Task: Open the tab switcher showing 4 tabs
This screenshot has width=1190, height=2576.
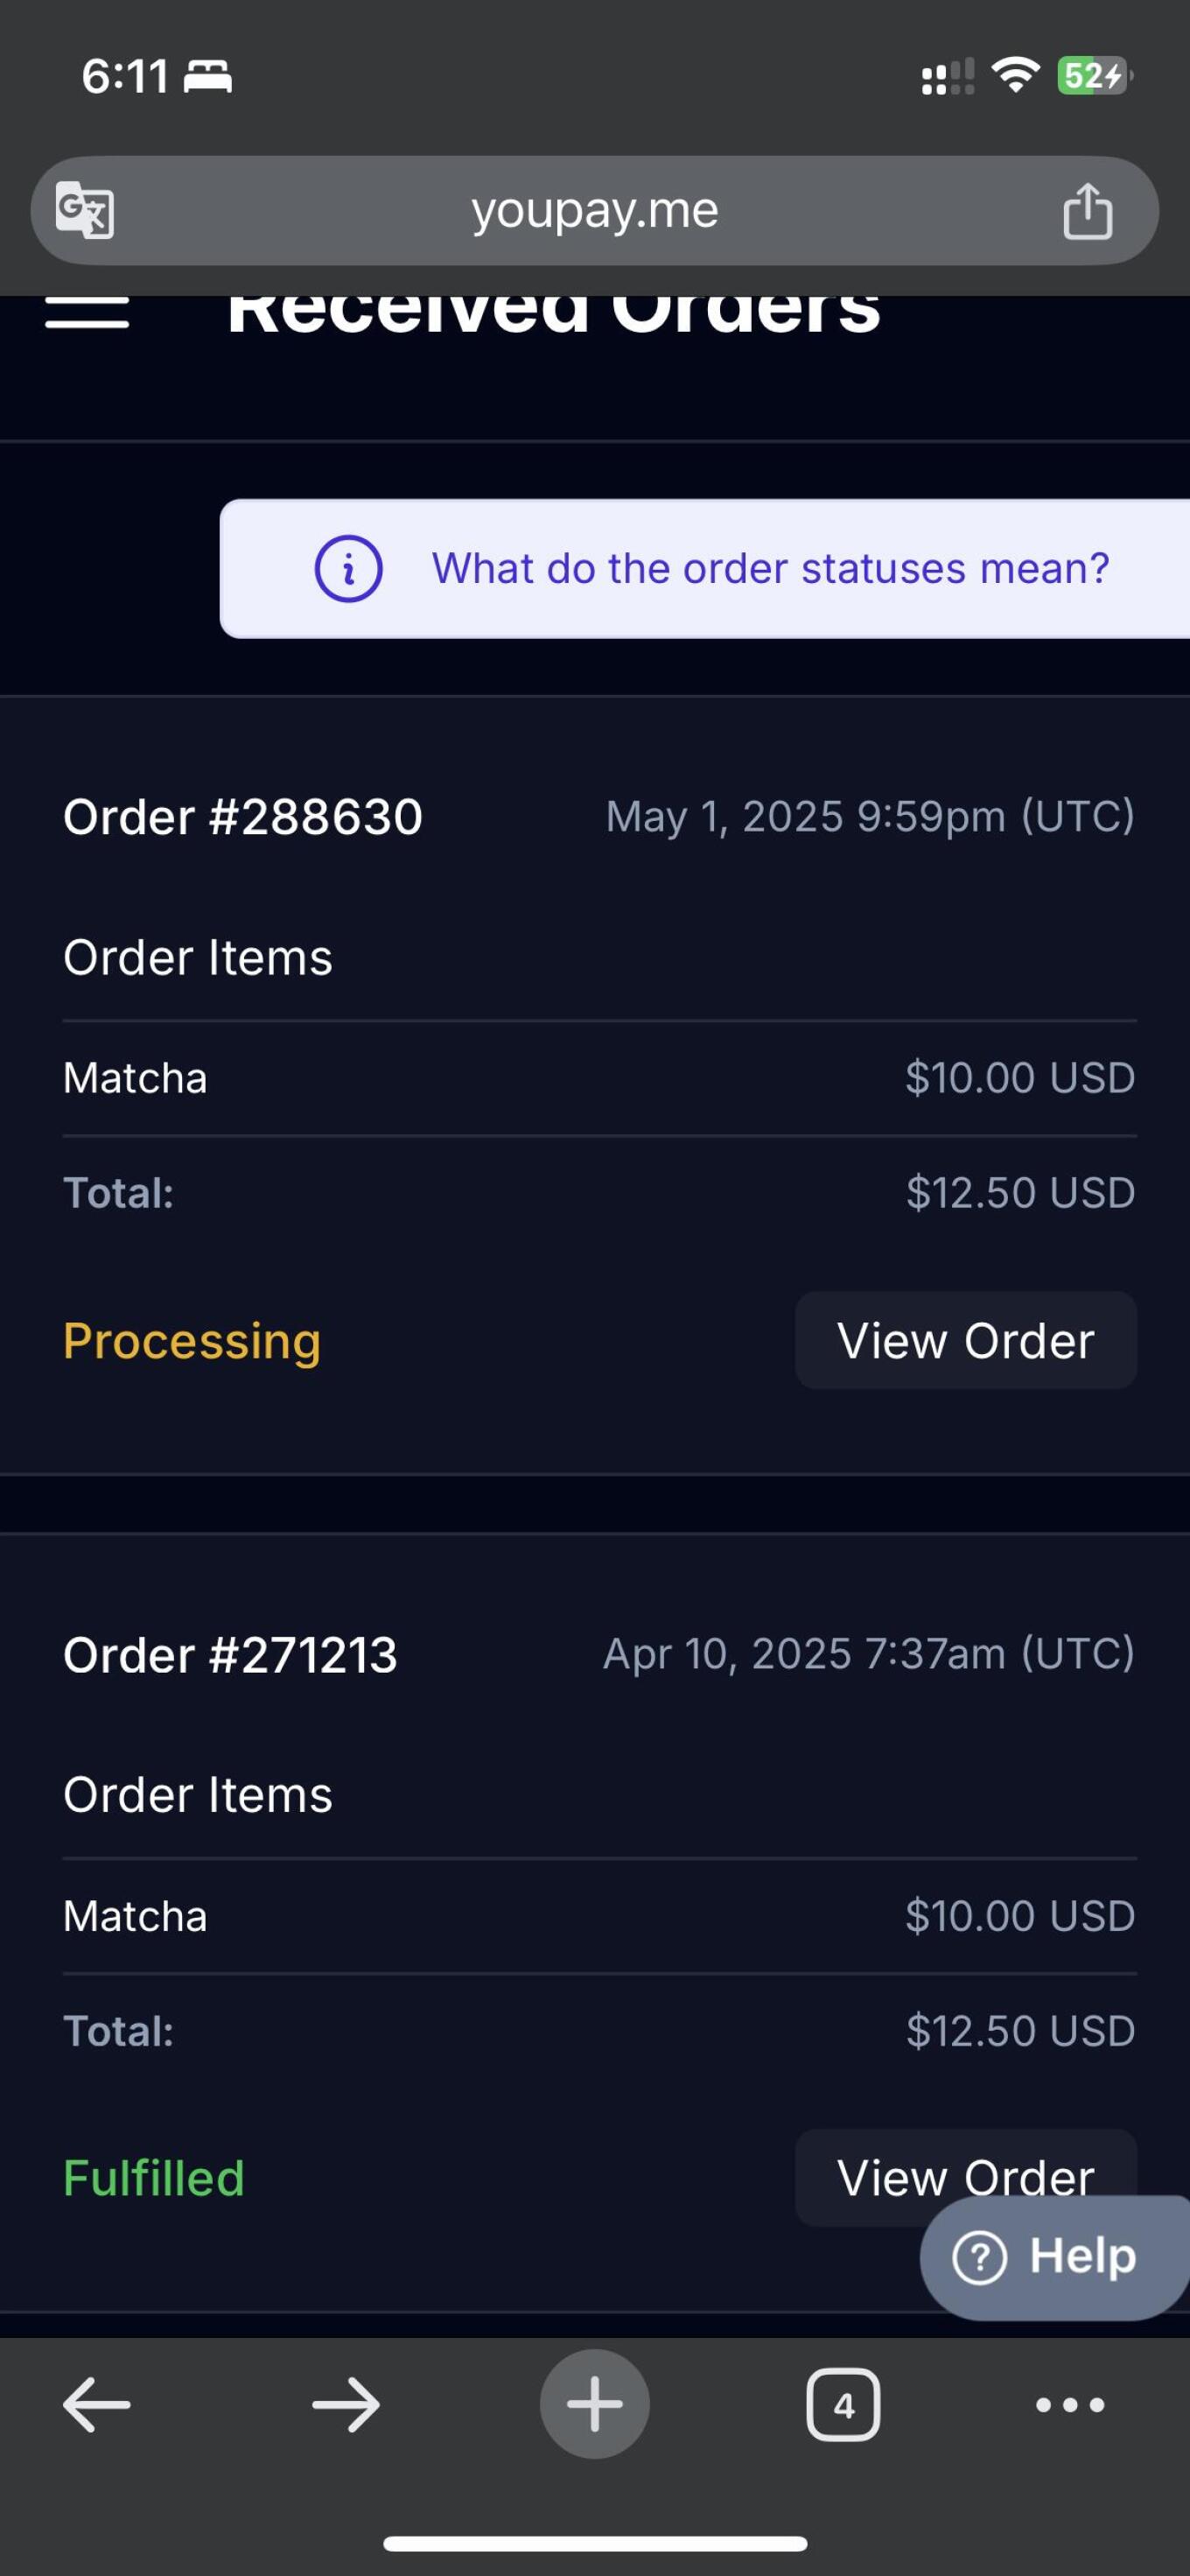Action: click(843, 2404)
